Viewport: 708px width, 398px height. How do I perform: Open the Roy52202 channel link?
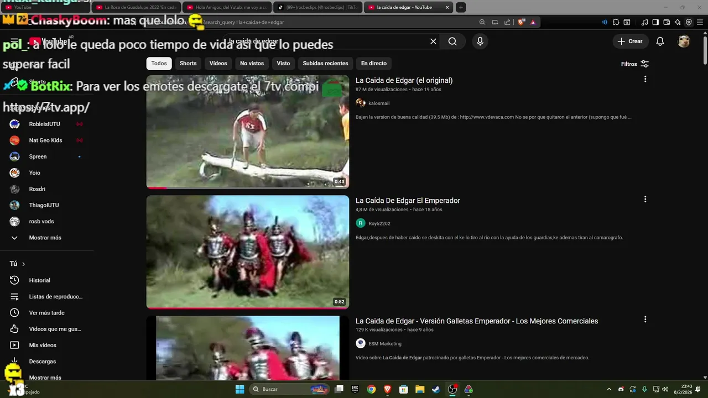[x=379, y=223]
